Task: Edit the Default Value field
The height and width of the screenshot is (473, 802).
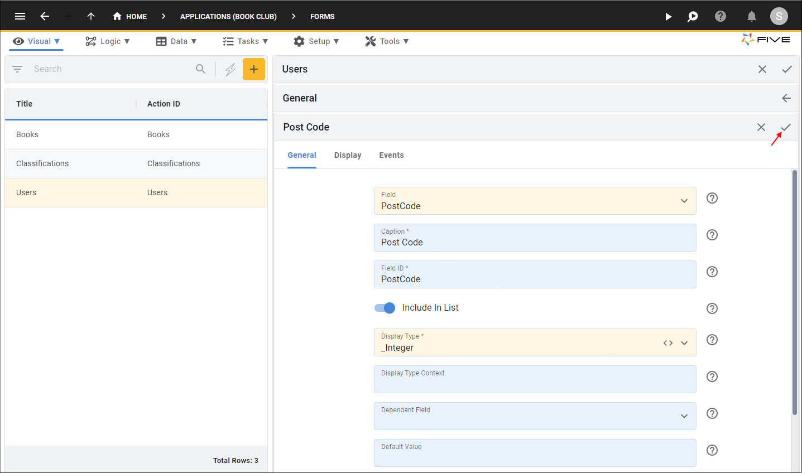Action: click(x=535, y=453)
